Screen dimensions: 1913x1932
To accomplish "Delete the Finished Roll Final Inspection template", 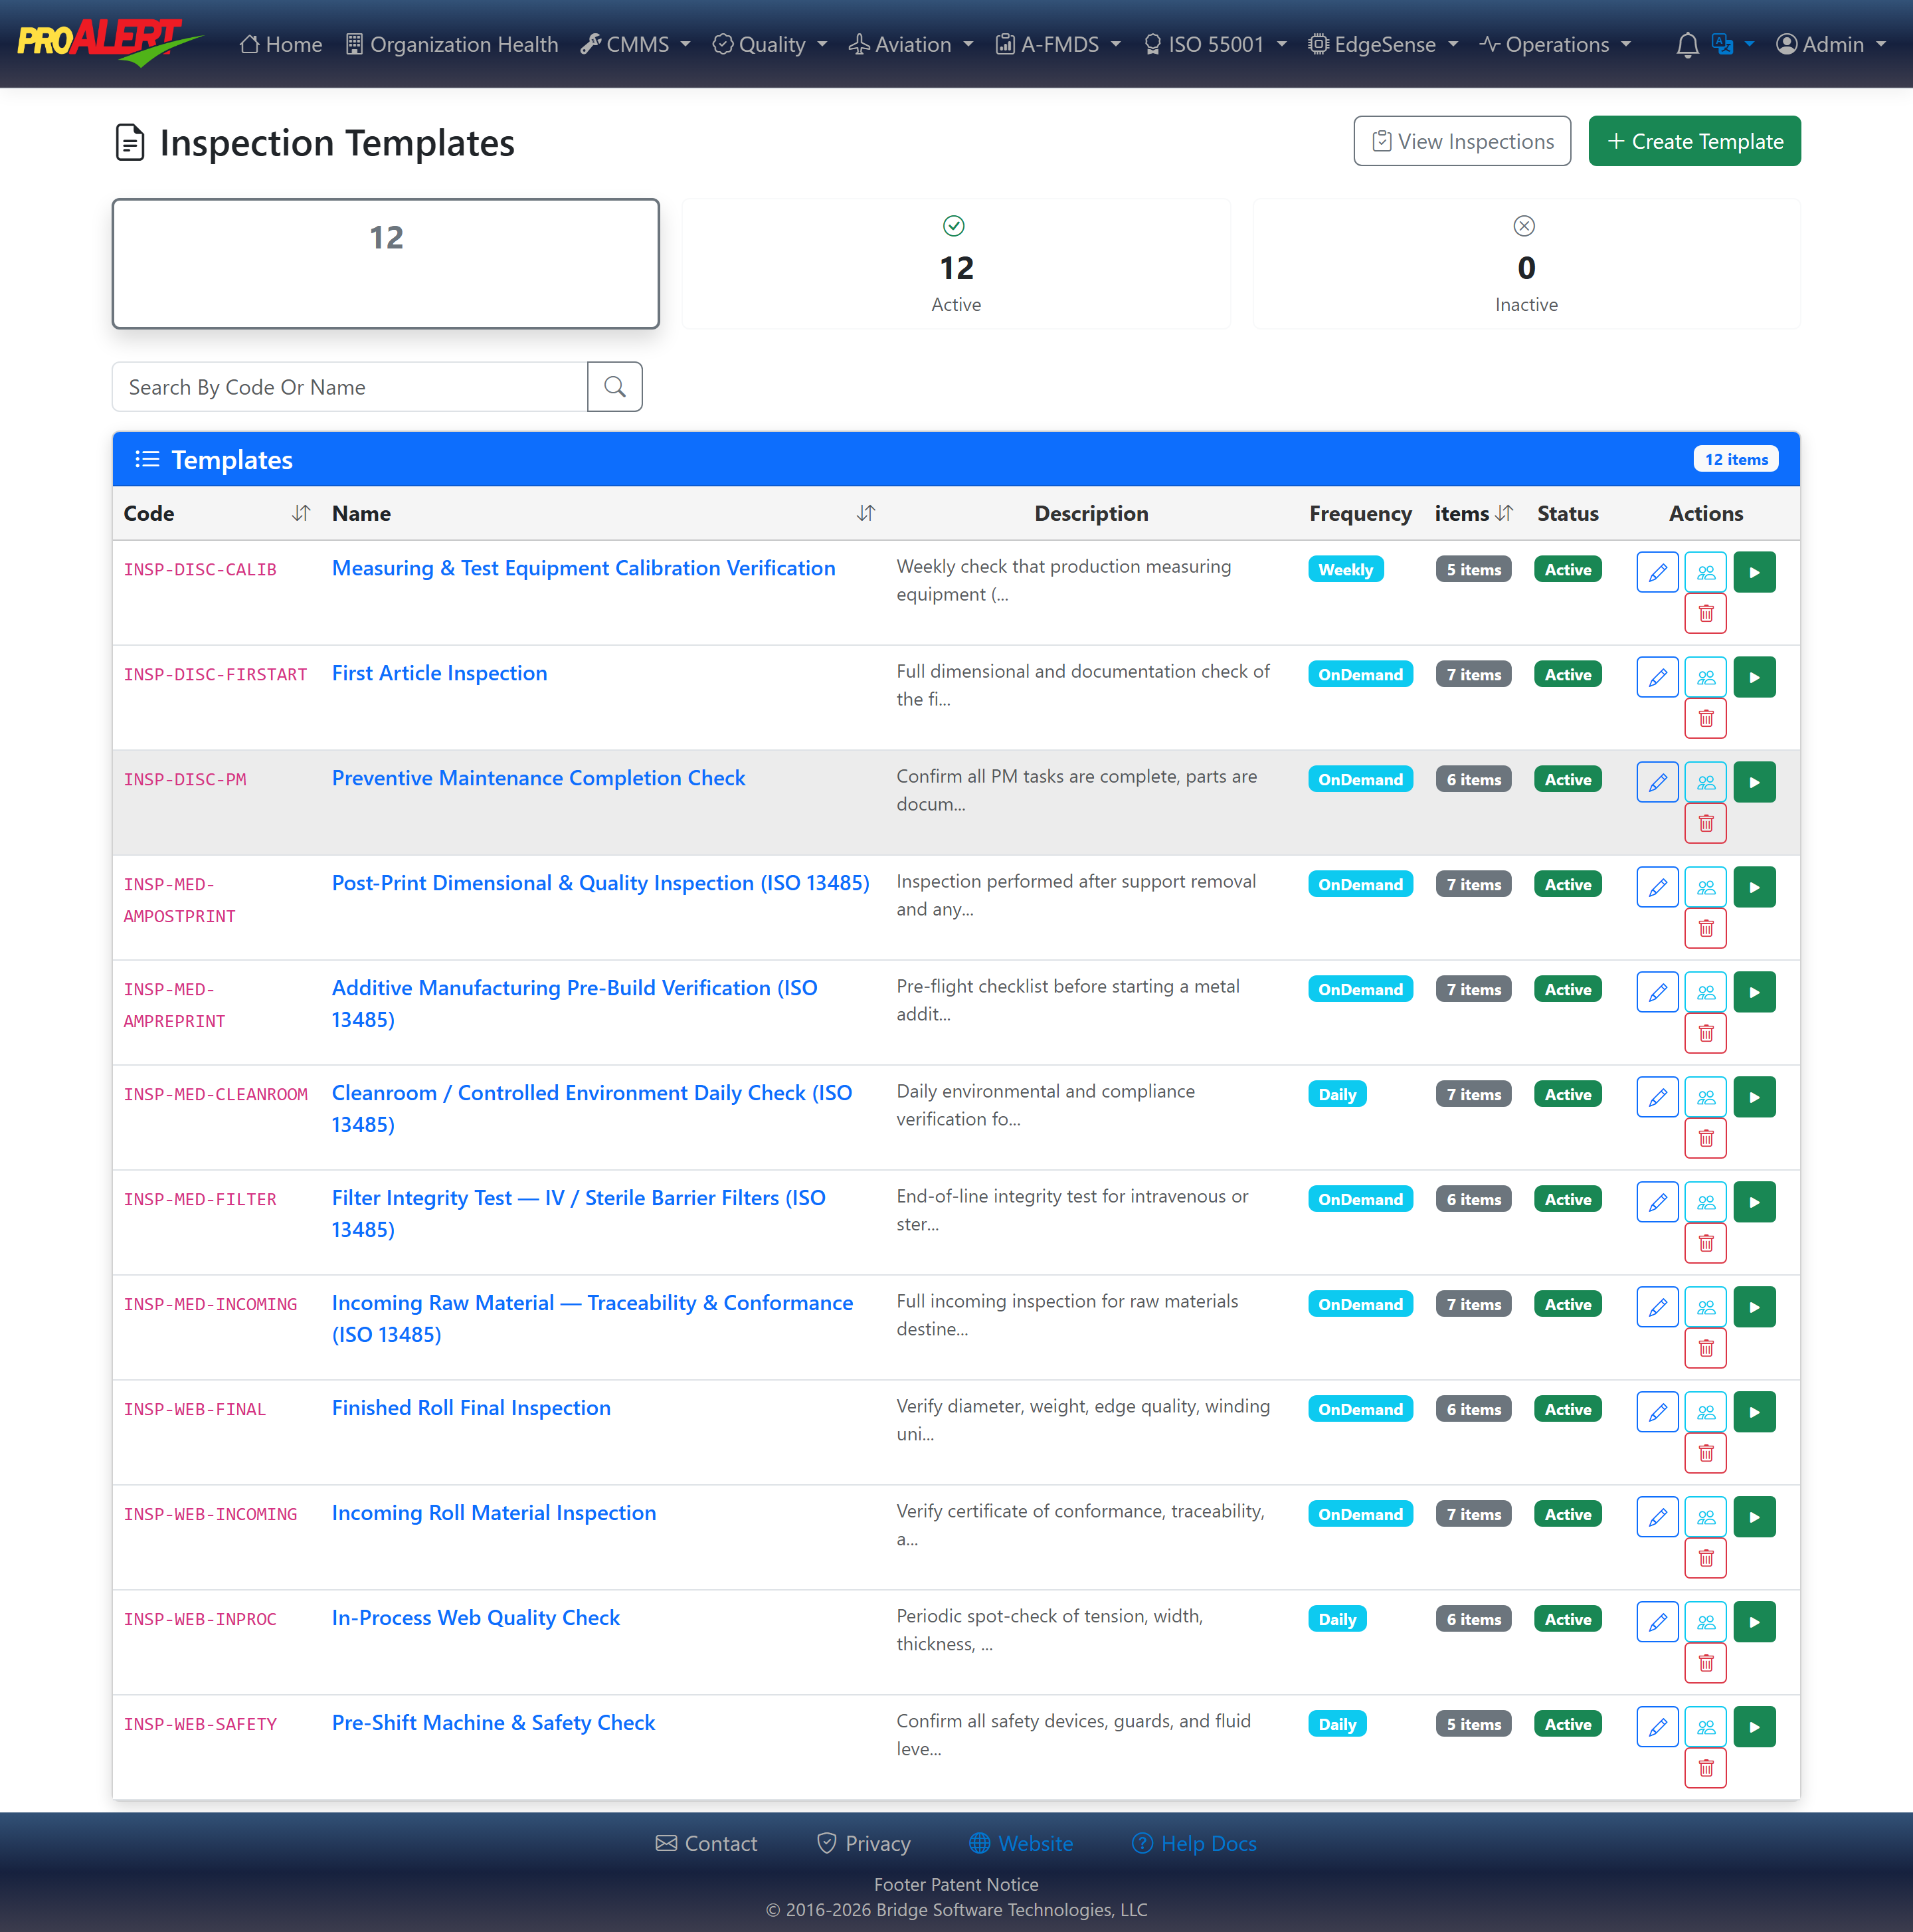I will point(1705,1453).
